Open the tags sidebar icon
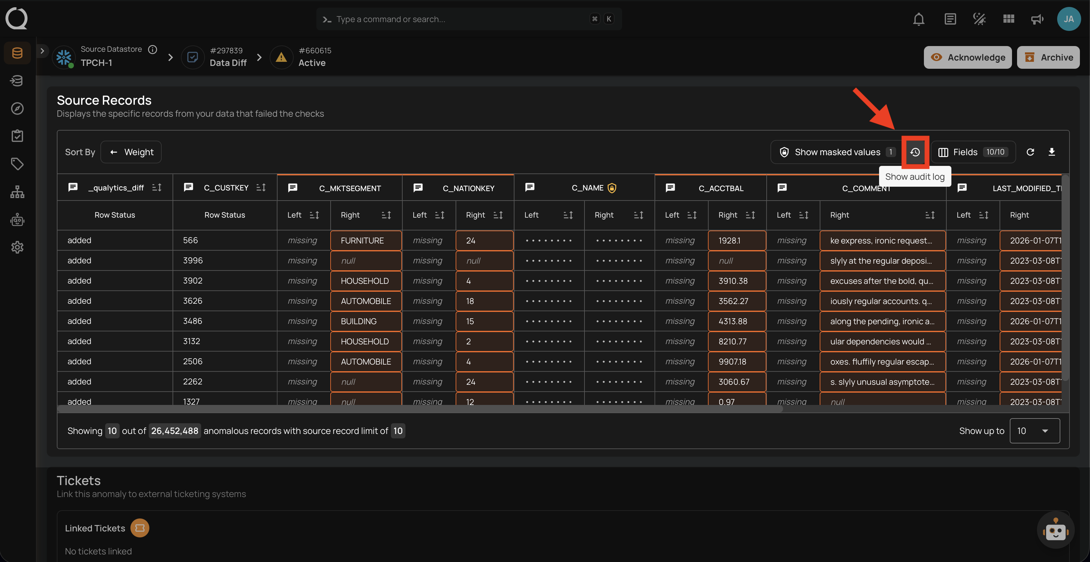This screenshot has width=1090, height=562. (x=17, y=164)
